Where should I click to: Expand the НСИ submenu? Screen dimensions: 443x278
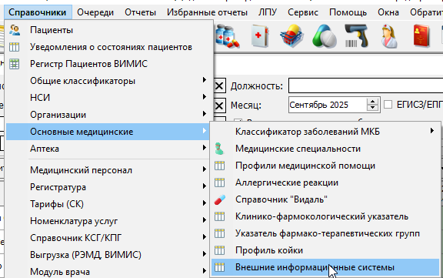[108, 98]
